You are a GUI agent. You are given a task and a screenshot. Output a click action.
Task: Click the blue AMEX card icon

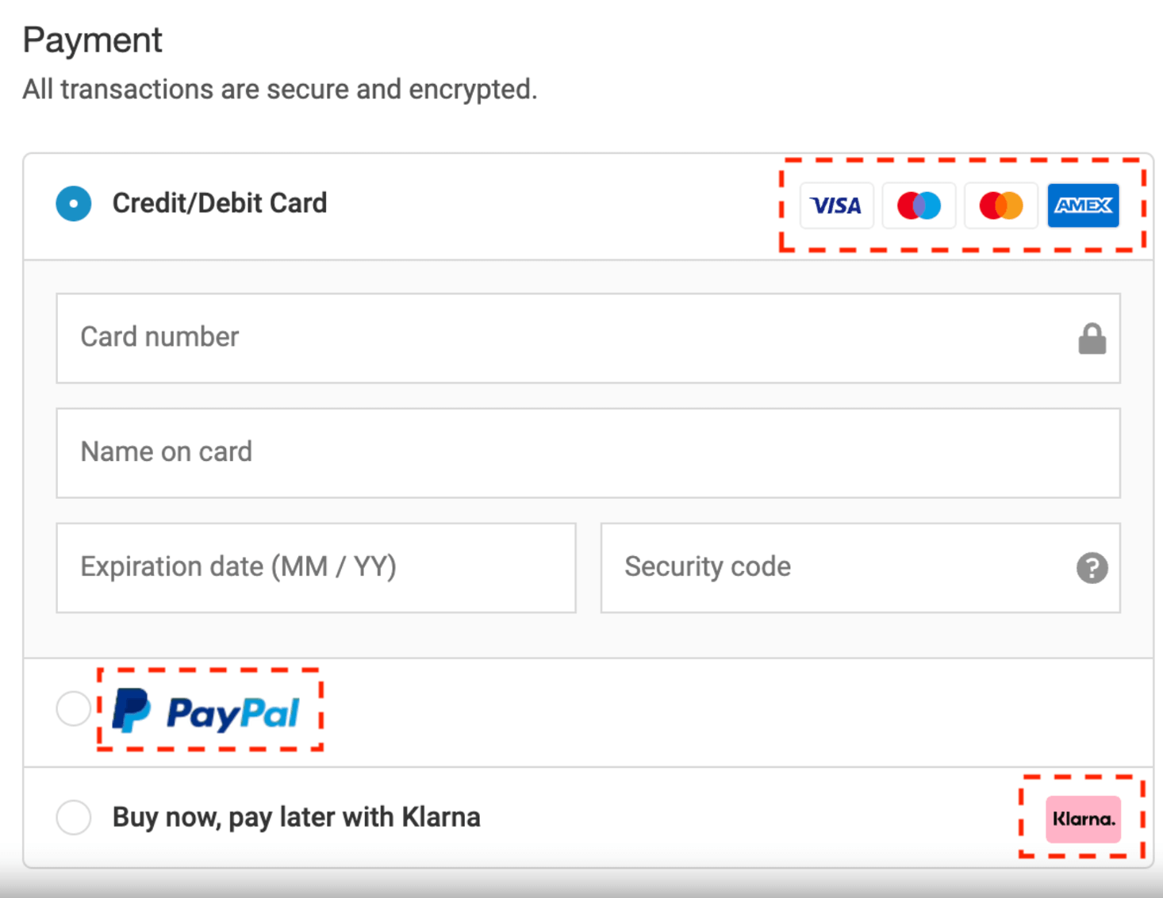click(x=1083, y=205)
